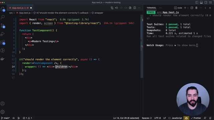Change the UTF-8 encoding setting
The image size is (214, 120).
click(x=157, y=118)
